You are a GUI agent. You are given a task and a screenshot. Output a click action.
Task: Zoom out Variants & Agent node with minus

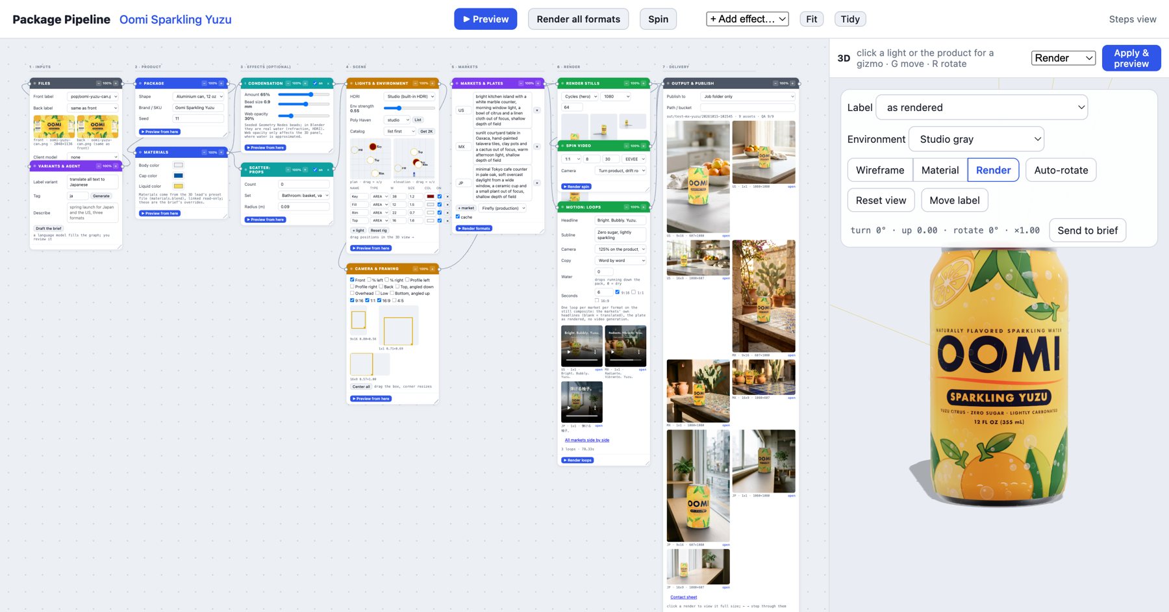pyautogui.click(x=99, y=166)
